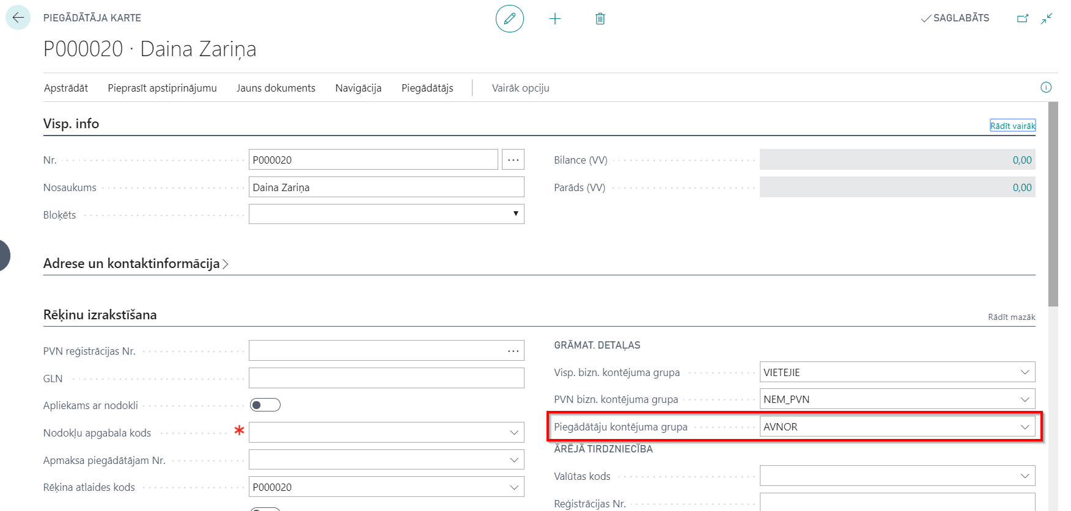Toggle Apliekams ar nodokli switch

point(265,405)
